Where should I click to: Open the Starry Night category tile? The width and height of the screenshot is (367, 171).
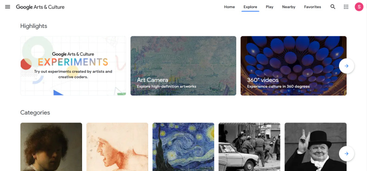[x=183, y=147]
